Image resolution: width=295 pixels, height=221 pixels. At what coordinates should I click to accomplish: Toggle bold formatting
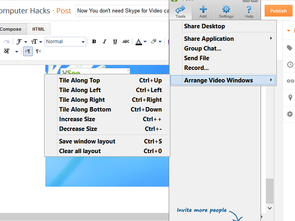94,42
